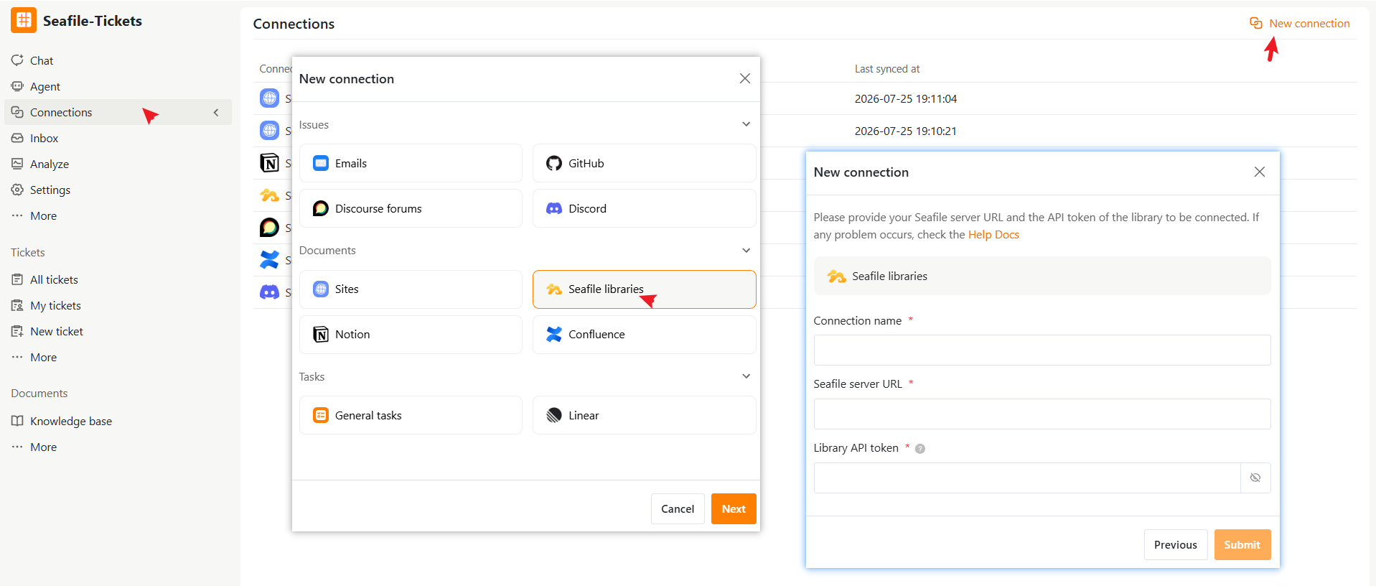Select the Seafile libraries option
Screen dimensions: 1376x586
point(645,289)
